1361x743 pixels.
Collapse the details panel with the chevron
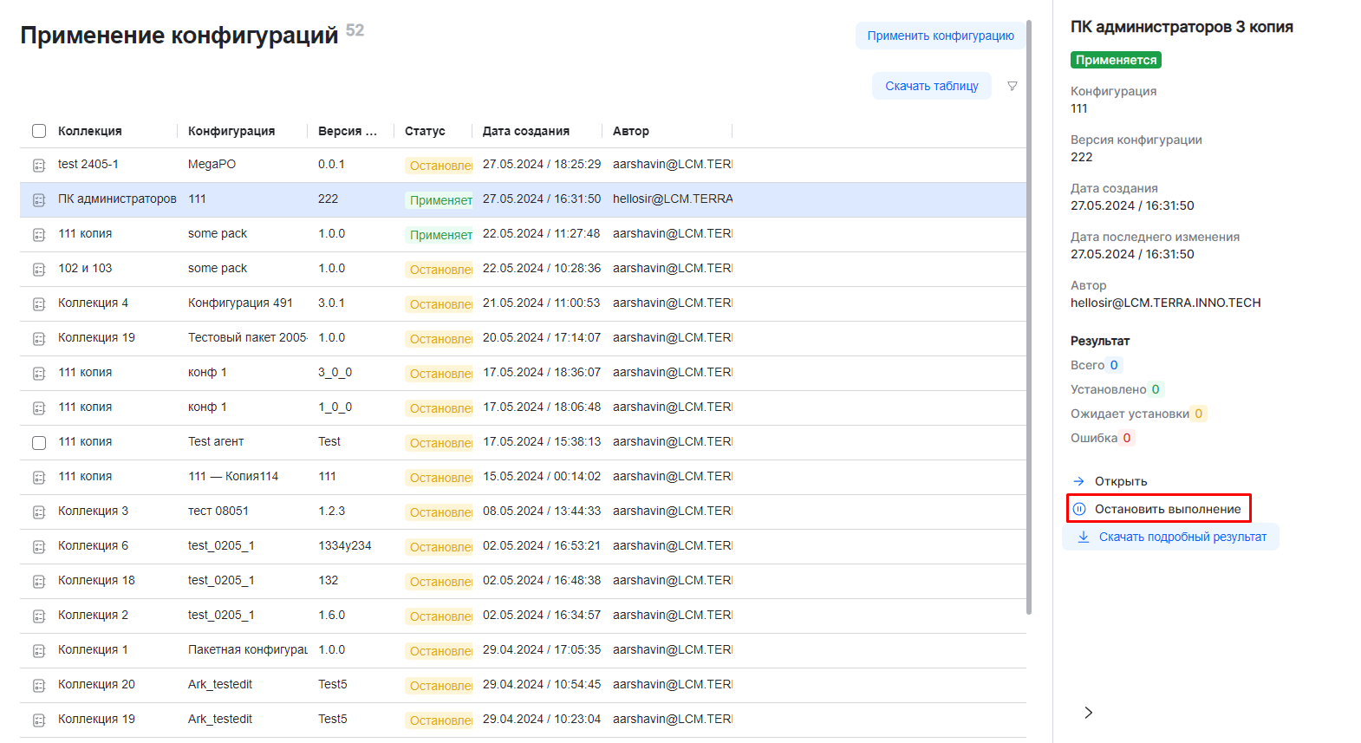1089,713
